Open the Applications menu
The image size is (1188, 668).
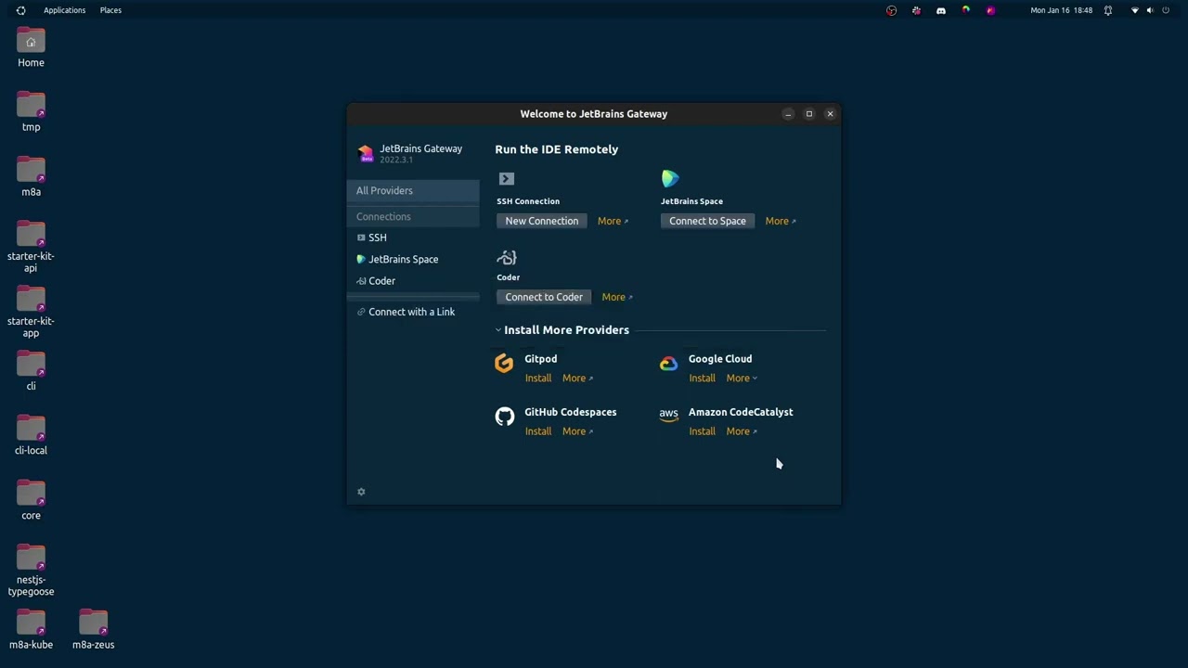[64, 10]
